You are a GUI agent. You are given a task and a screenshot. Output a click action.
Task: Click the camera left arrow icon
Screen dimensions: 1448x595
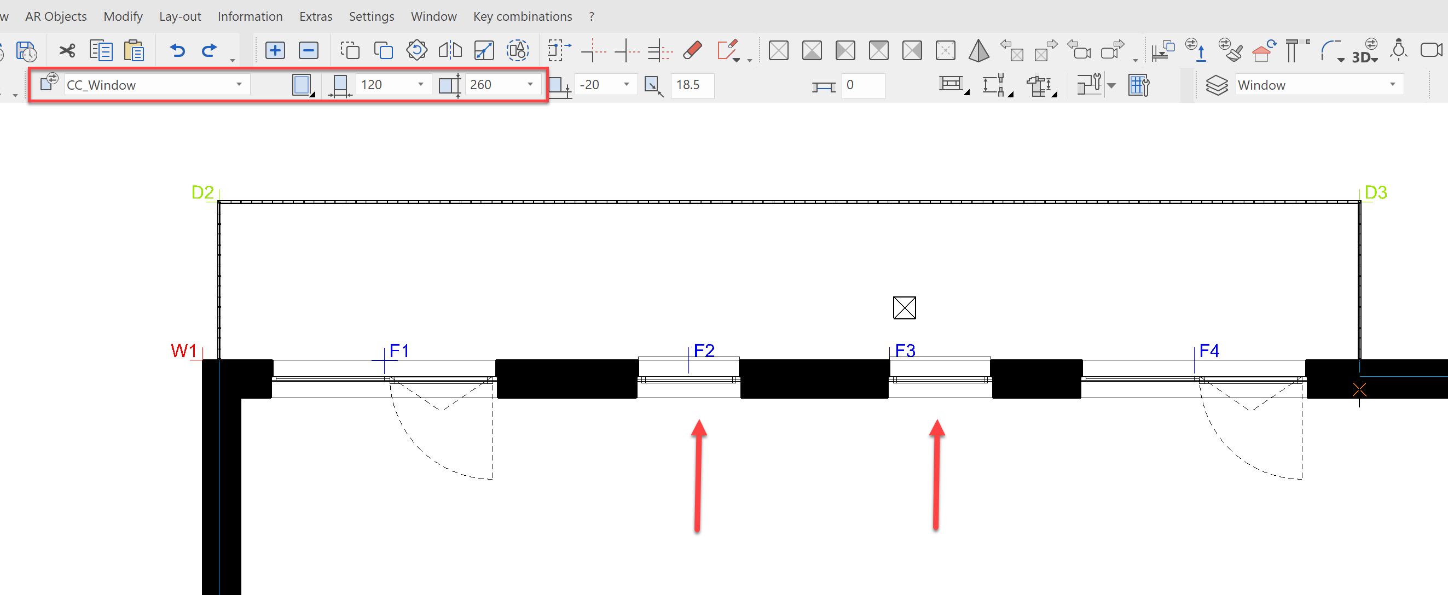click(1078, 49)
